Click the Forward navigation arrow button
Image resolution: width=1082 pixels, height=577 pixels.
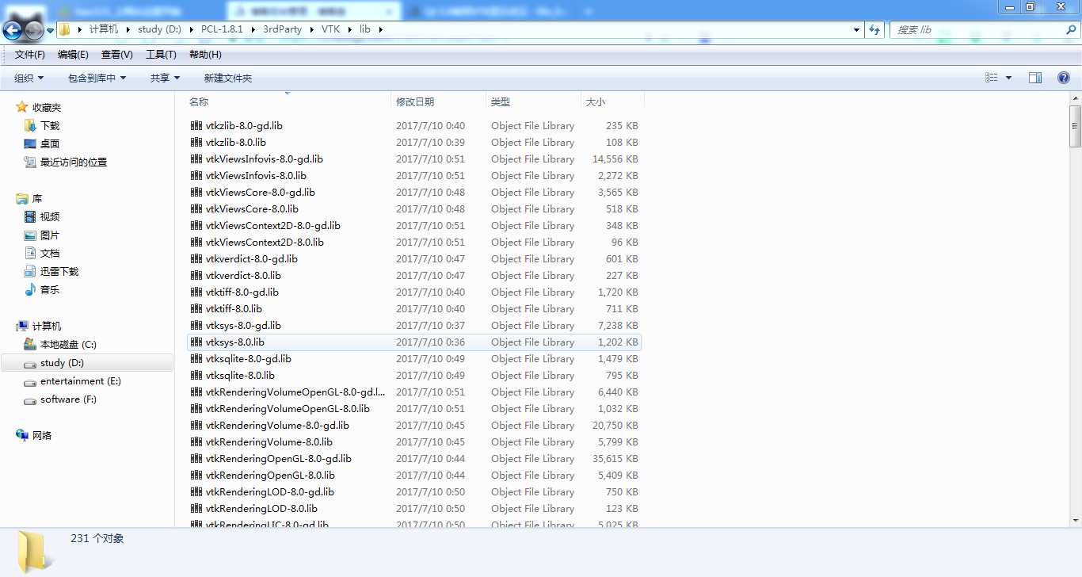pyautogui.click(x=34, y=30)
